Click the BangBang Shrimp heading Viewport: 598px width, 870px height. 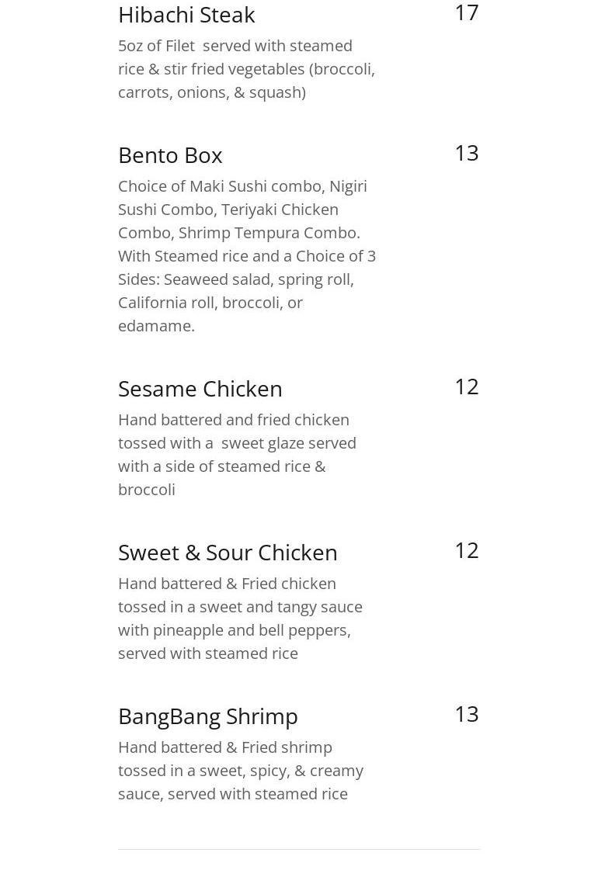207,716
